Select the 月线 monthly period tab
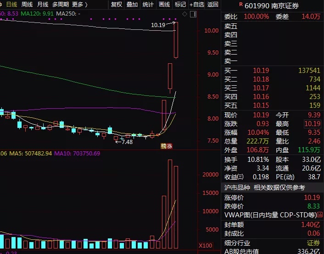Image resolution: width=324 pixels, height=254 pixels. (x=43, y=4)
